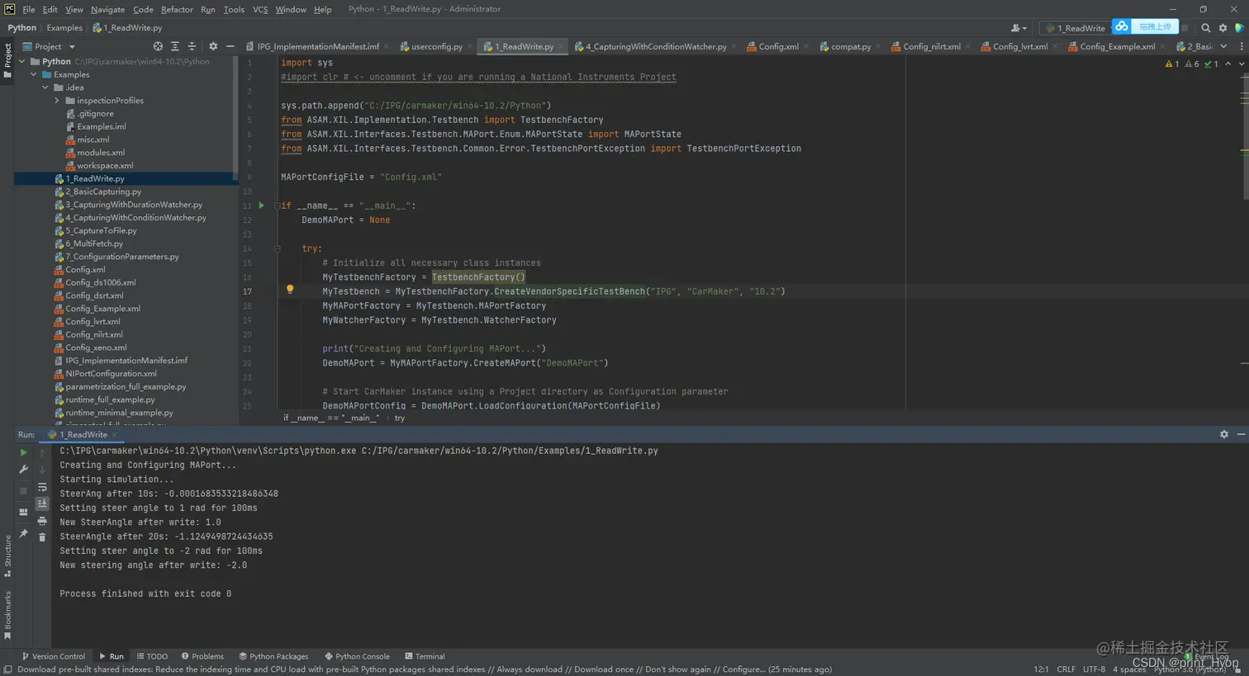Open IDE settings gear in toolbar
This screenshot has height=676, width=1249.
click(1223, 27)
